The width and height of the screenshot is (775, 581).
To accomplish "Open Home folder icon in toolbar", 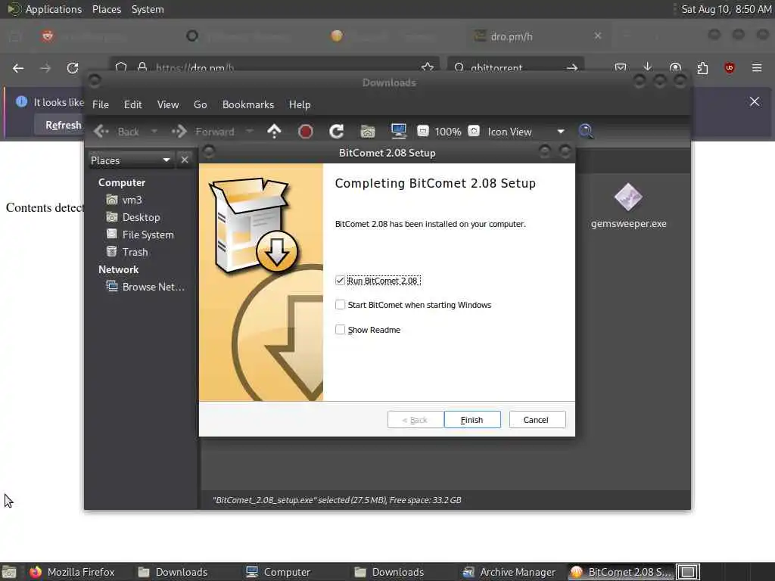I will (368, 132).
